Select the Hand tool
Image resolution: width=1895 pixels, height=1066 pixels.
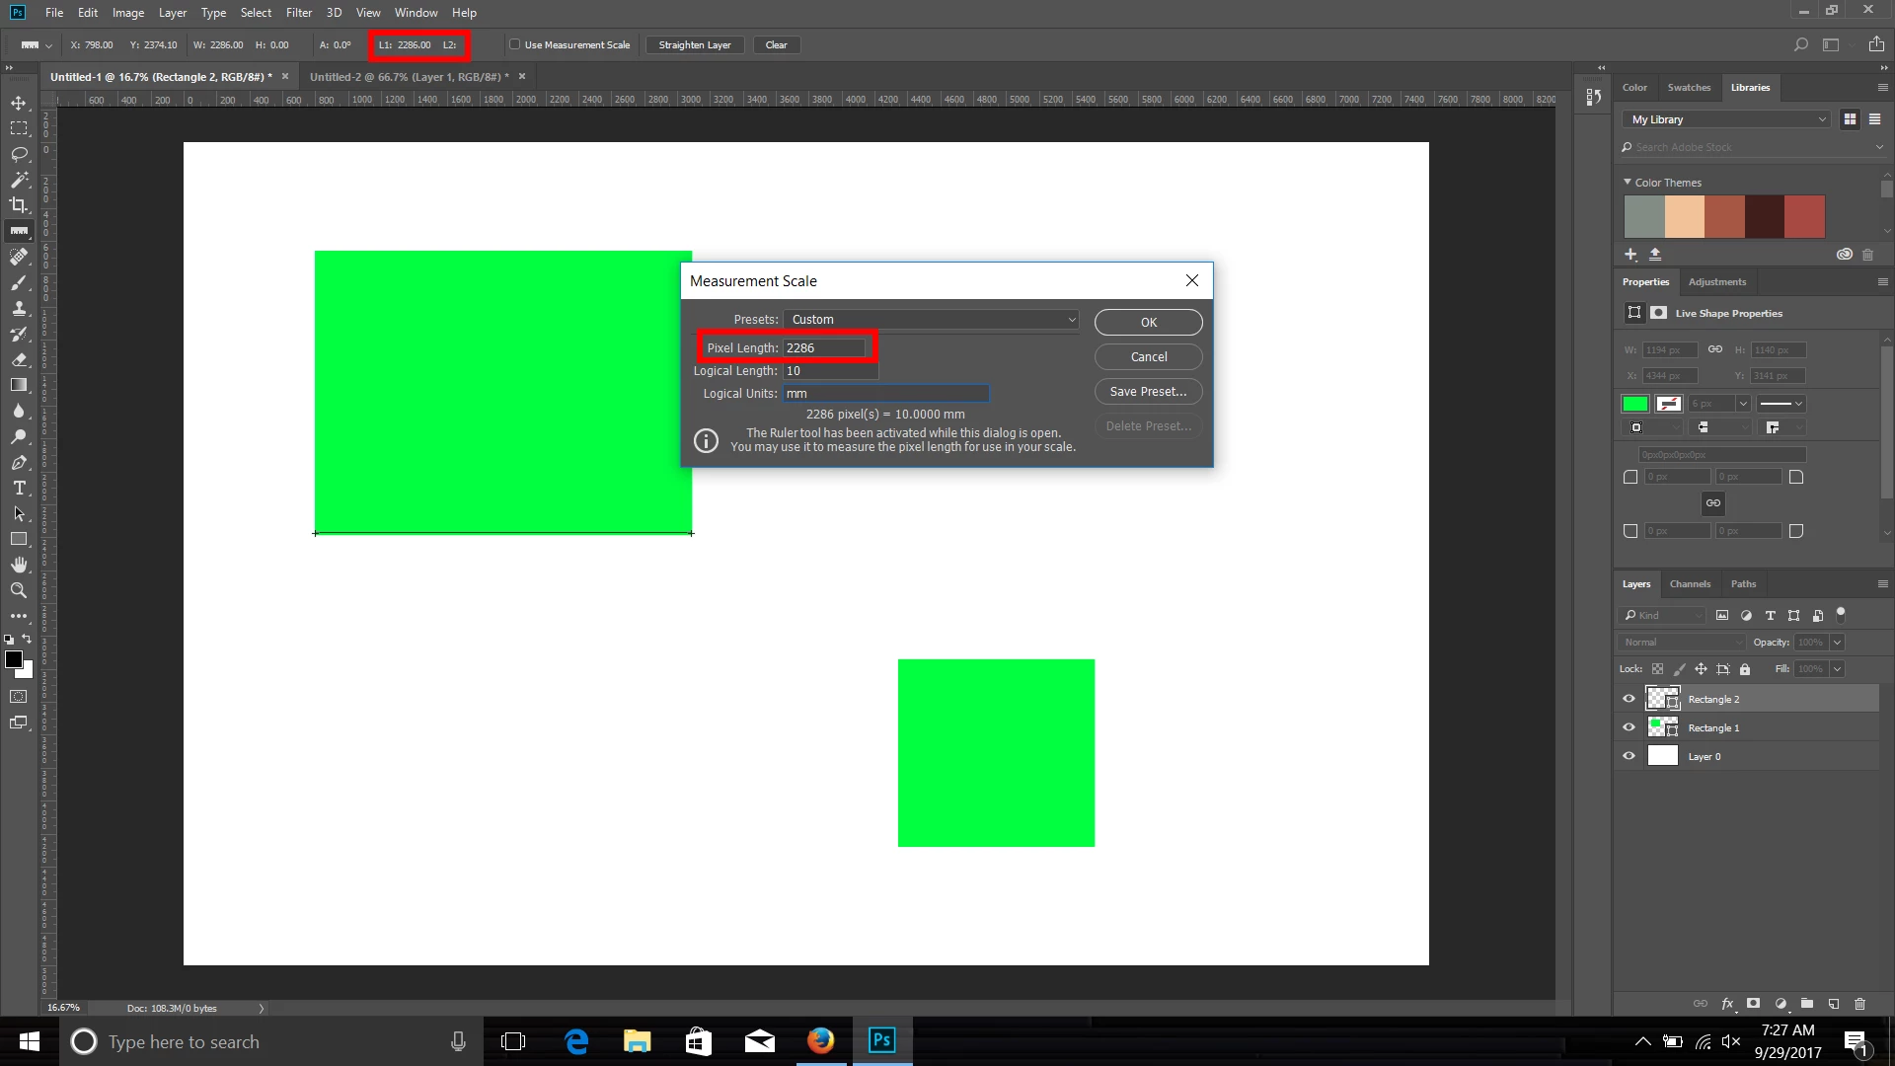point(19,565)
